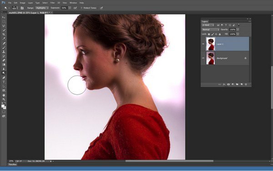
Task: Switch layer filtering on or off
Action: (238, 25)
